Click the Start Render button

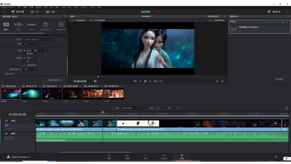point(279,79)
